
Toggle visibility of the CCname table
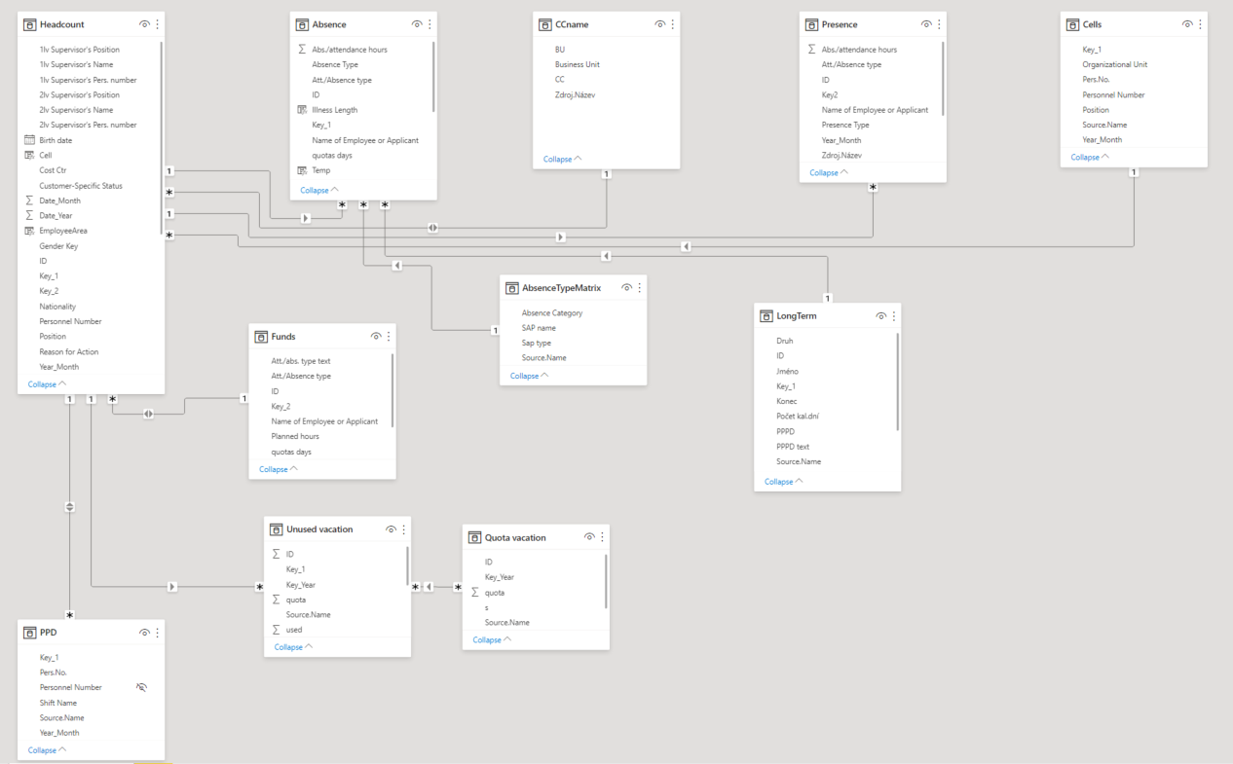tap(659, 24)
